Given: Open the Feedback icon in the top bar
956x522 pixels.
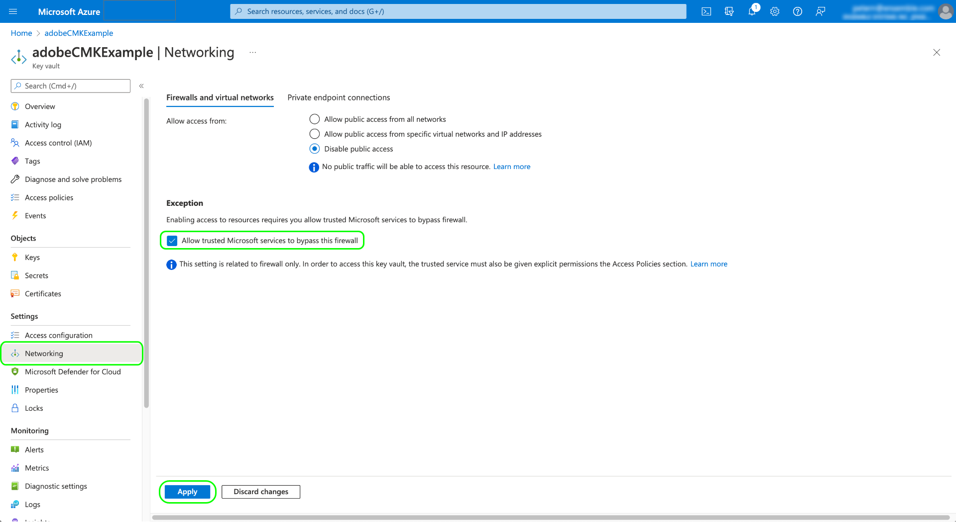Looking at the screenshot, I should [821, 11].
